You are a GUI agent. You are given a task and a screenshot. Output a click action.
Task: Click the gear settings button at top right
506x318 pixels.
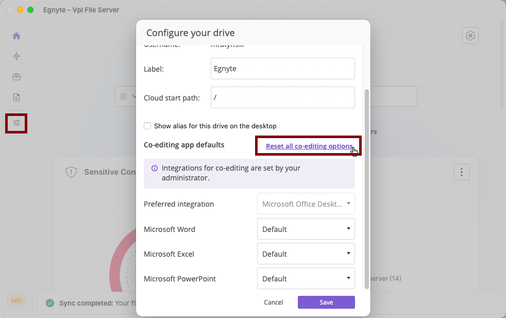470,36
